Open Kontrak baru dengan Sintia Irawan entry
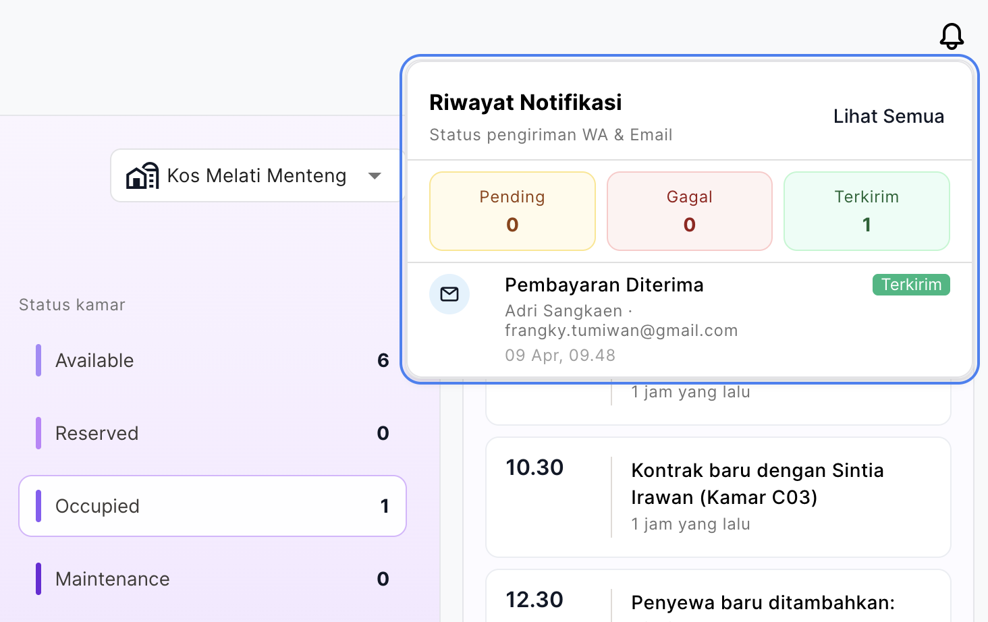The width and height of the screenshot is (988, 622). click(x=718, y=497)
